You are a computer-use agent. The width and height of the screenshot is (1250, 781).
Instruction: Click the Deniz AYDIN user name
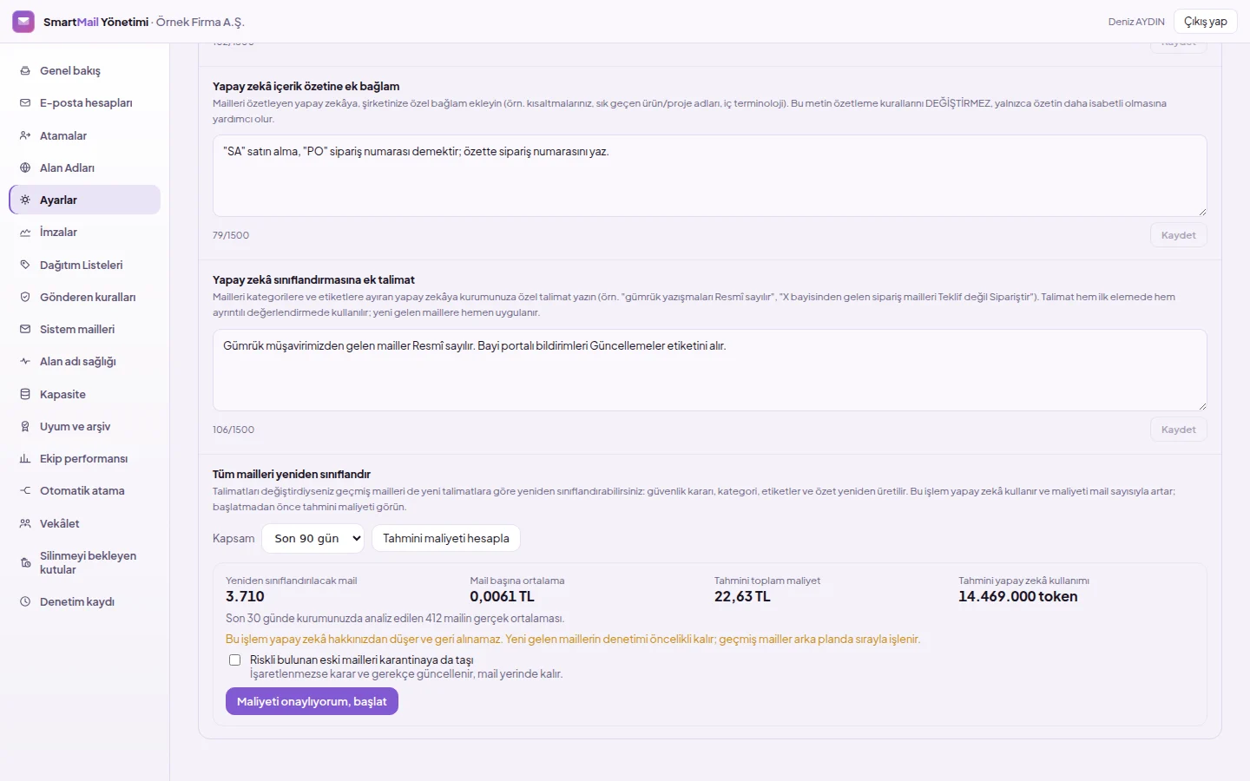coord(1136,22)
